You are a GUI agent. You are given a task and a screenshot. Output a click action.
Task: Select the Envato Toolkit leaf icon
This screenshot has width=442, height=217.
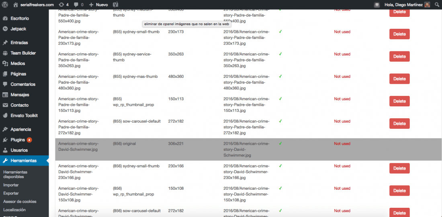(5, 116)
